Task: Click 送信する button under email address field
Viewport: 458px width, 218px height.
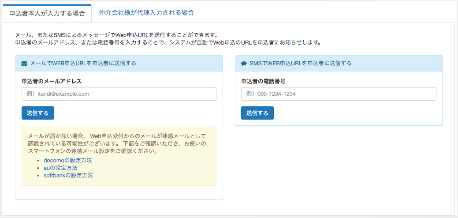Action: [38, 113]
